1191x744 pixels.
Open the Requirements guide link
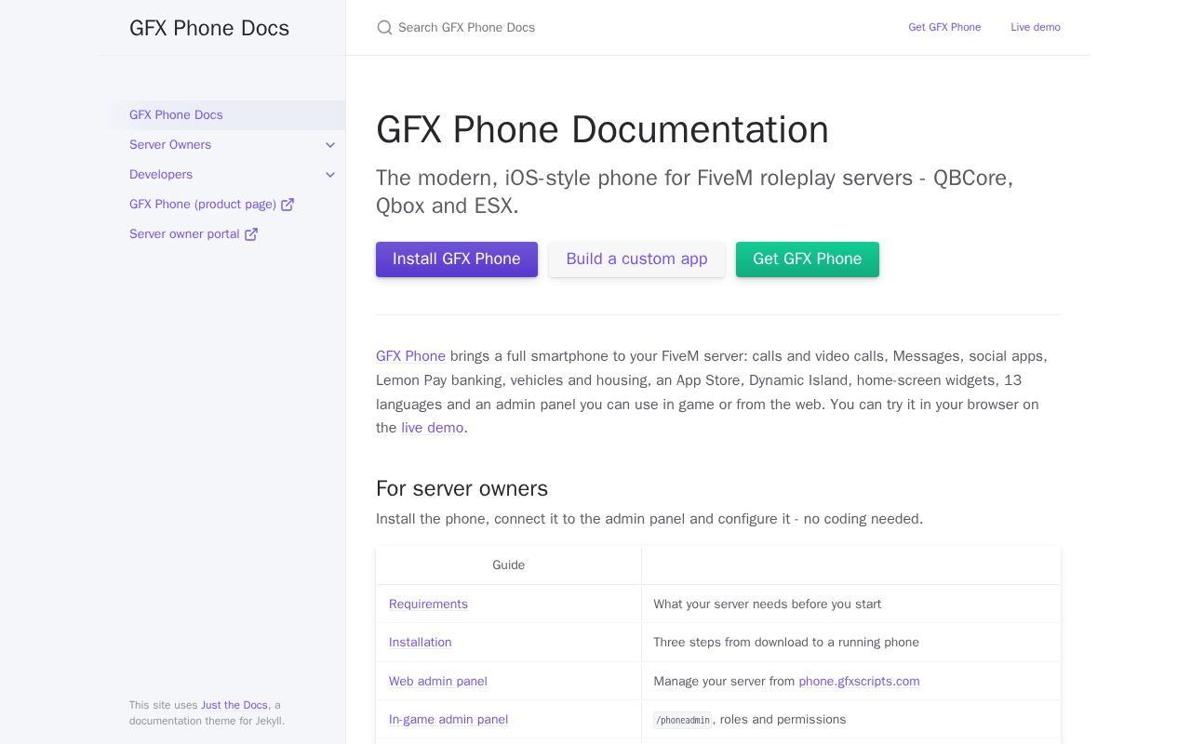(x=428, y=604)
